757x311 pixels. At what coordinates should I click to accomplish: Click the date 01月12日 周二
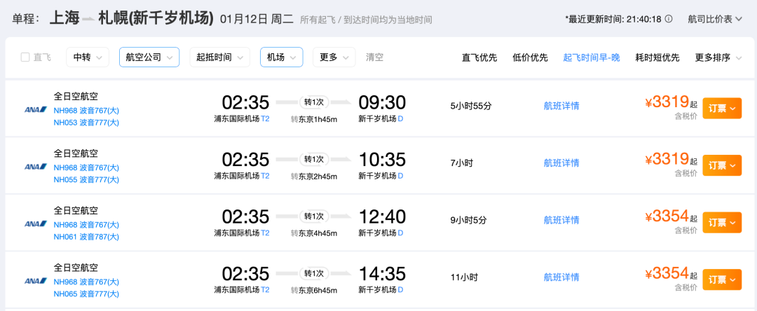click(257, 20)
